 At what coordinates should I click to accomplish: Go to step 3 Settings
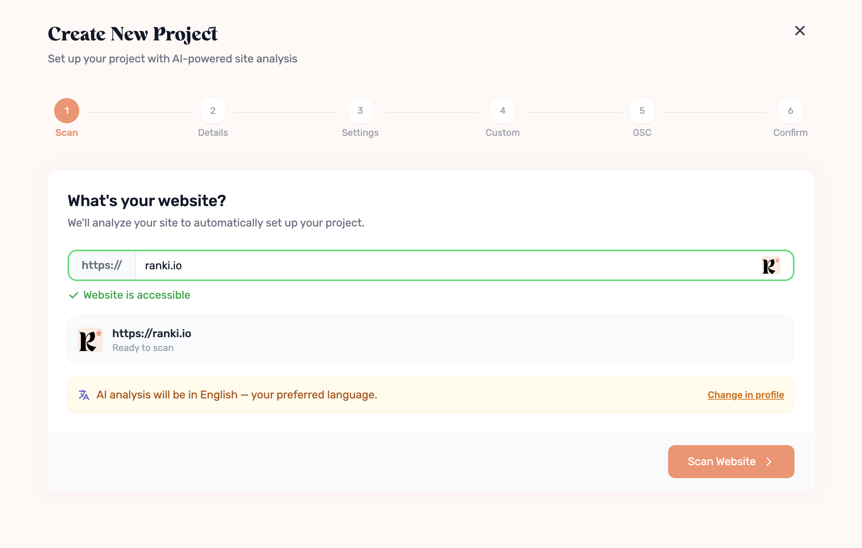point(360,111)
